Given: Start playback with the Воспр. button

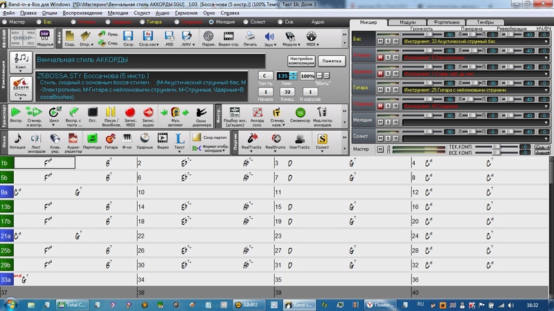Looking at the screenshot, I should (16, 113).
